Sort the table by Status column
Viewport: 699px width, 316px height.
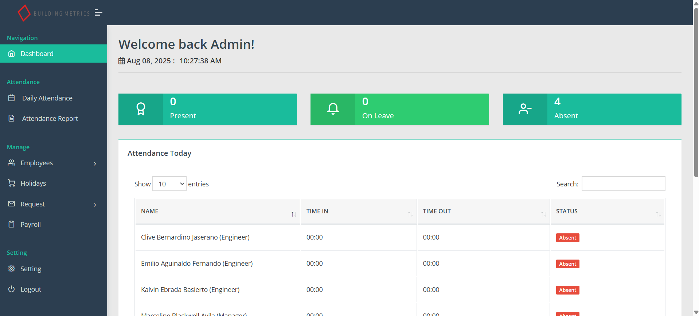point(607,212)
